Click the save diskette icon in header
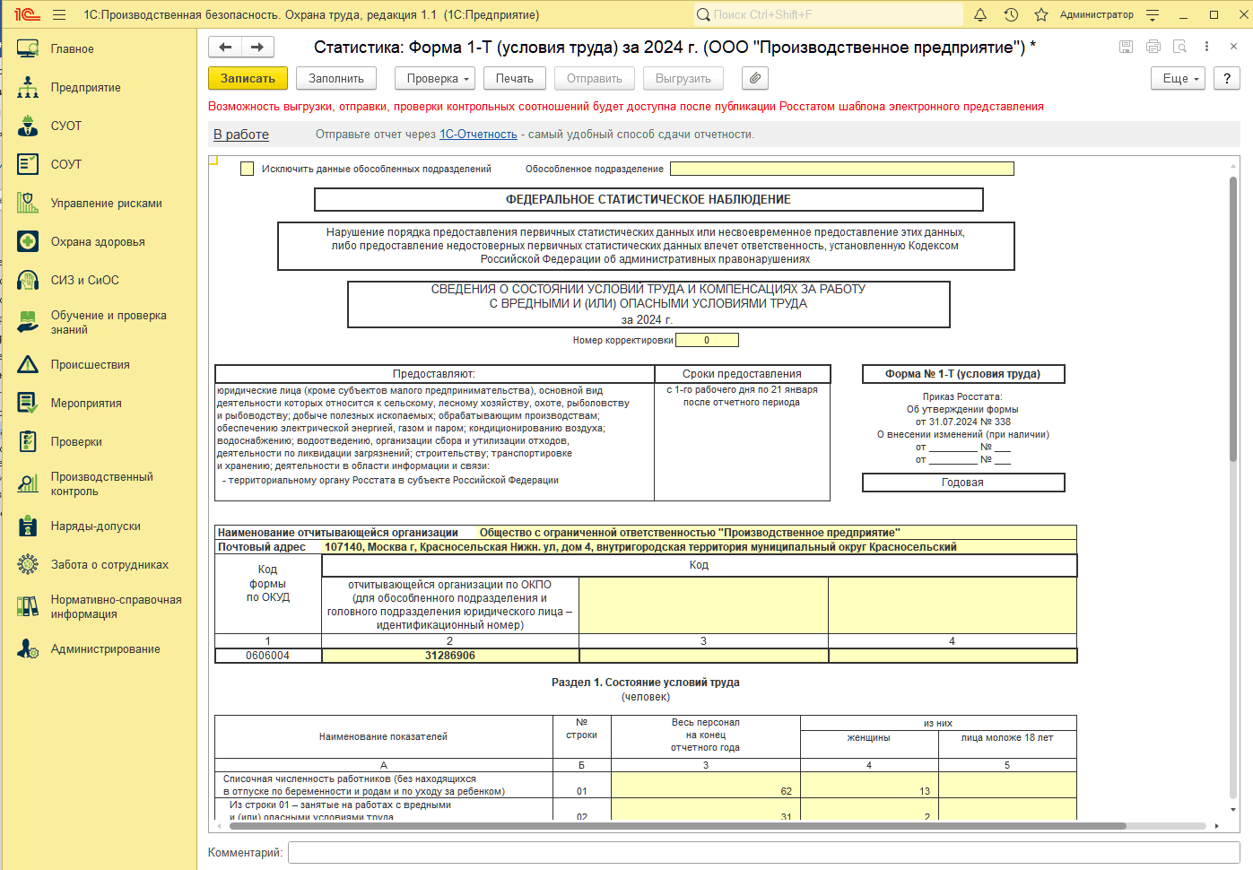 tap(1126, 47)
